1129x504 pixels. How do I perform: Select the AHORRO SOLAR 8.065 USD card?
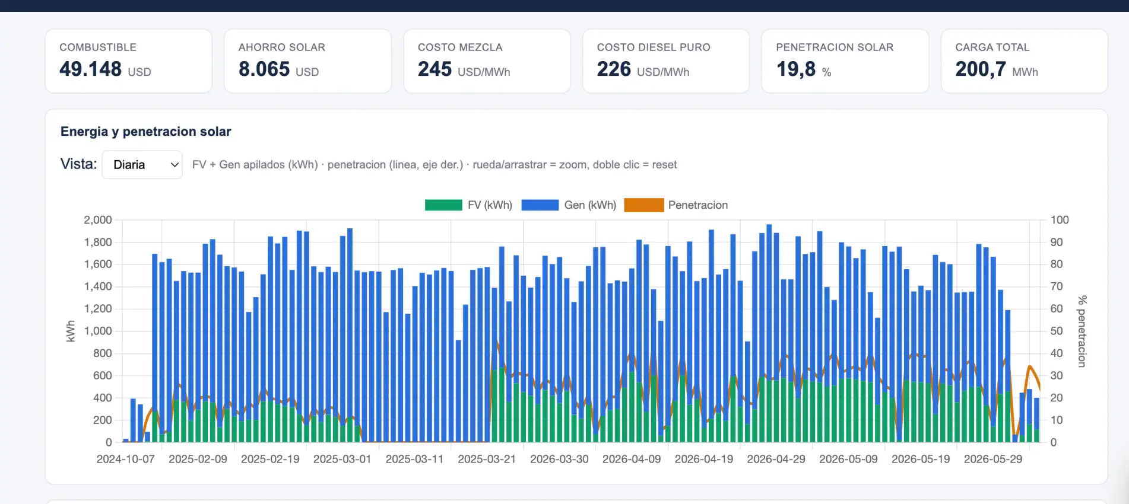[307, 61]
